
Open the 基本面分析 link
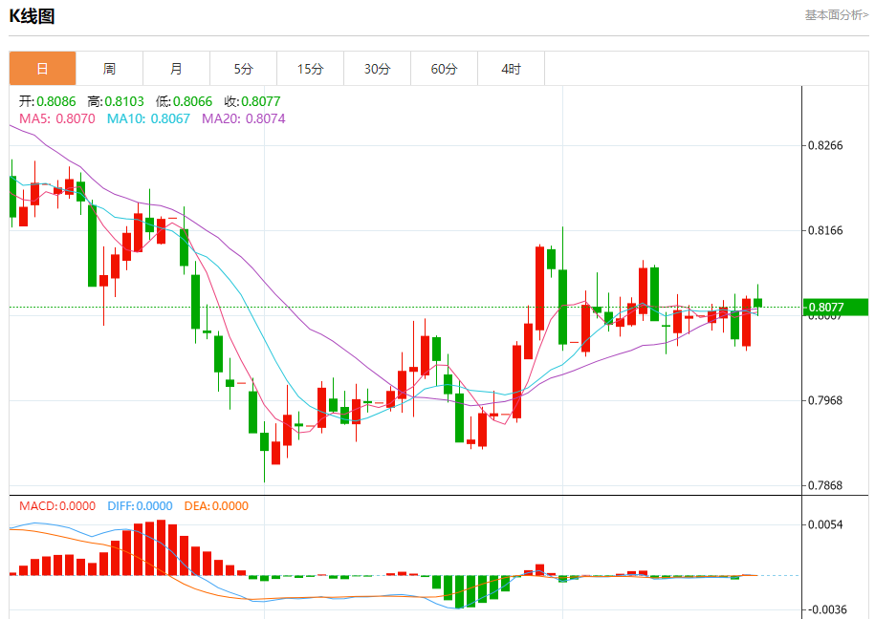(836, 15)
